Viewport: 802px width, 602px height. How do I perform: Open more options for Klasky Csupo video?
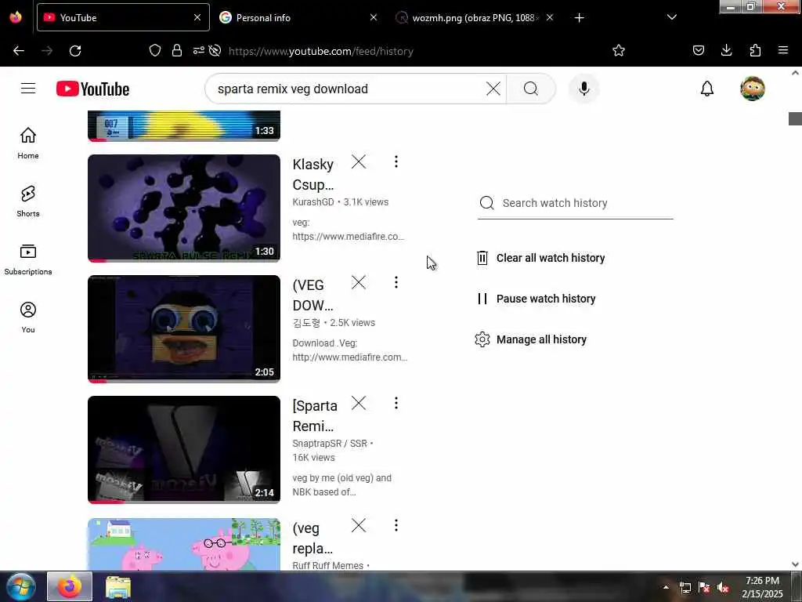(396, 161)
